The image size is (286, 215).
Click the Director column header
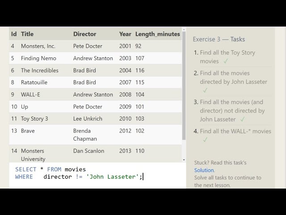tap(84, 34)
